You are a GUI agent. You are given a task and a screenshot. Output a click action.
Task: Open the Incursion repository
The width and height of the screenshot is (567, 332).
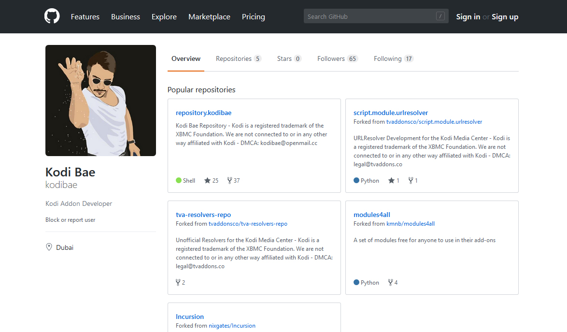point(190,317)
